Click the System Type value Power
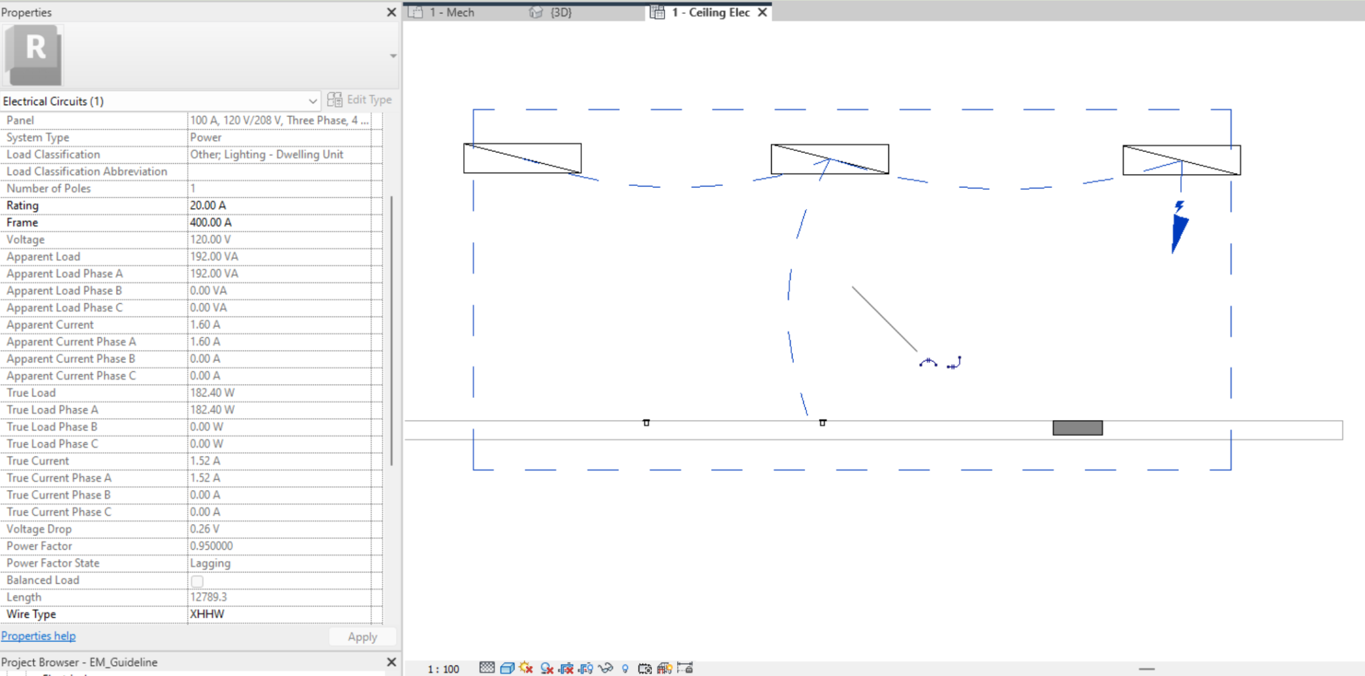 [280, 137]
